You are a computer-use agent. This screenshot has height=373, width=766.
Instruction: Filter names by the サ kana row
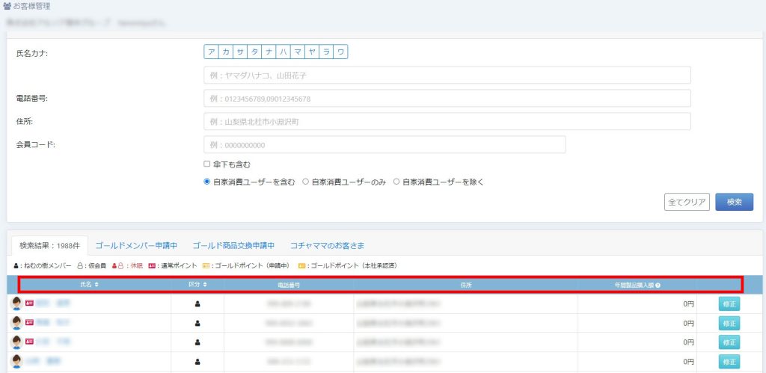240,52
